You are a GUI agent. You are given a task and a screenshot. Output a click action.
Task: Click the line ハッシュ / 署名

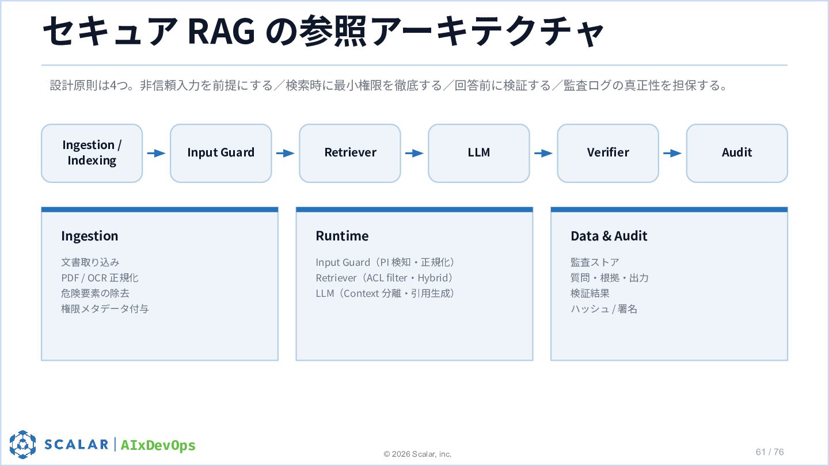pyautogui.click(x=604, y=309)
